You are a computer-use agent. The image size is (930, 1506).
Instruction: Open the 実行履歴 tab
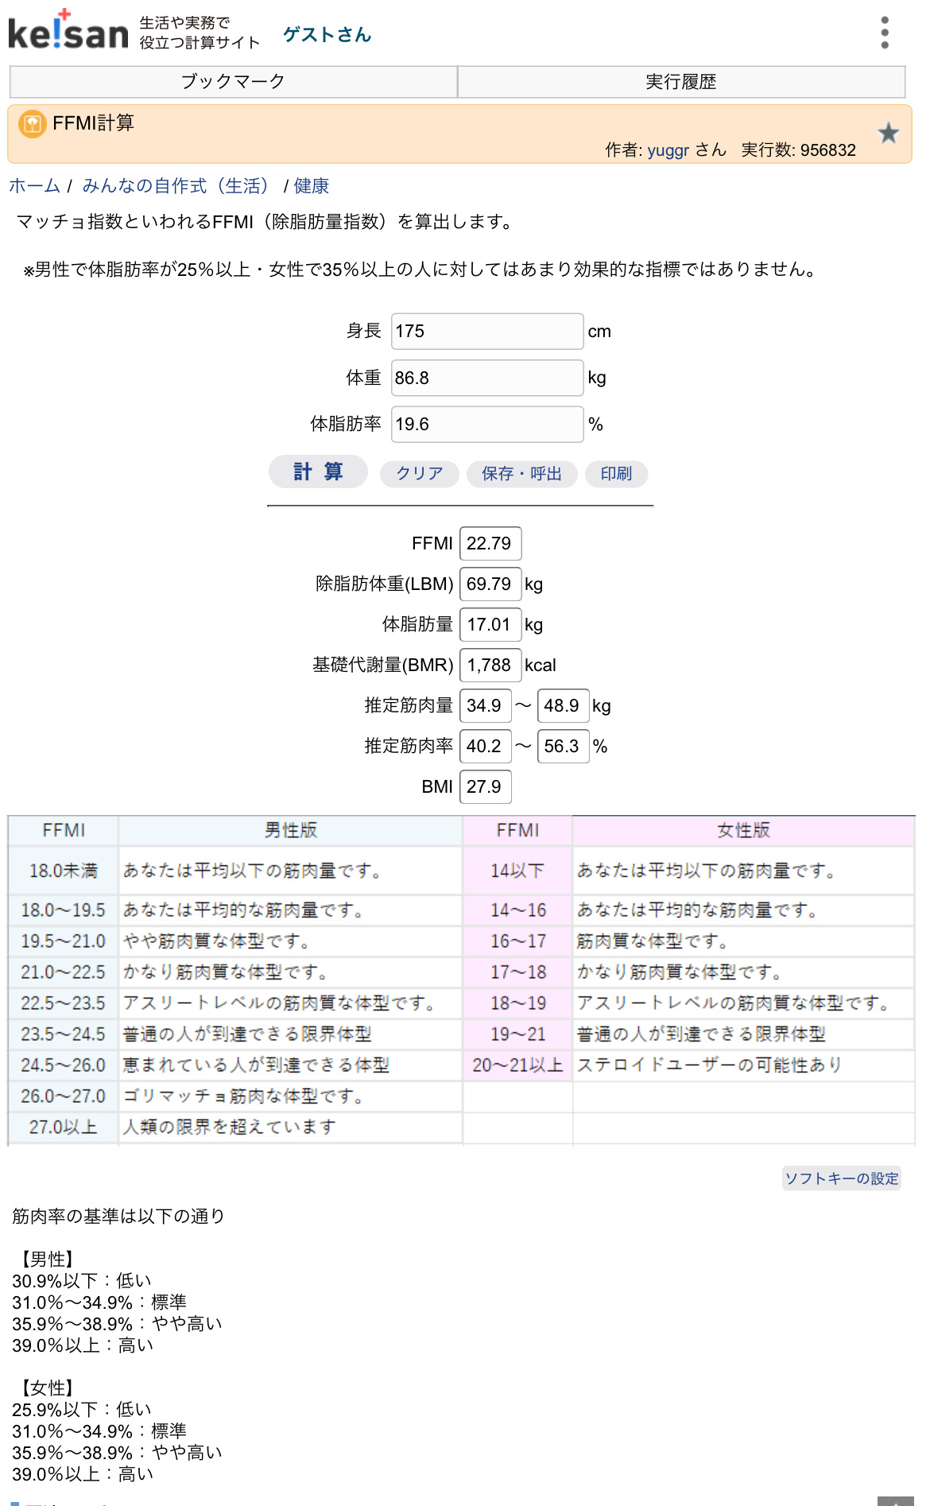(x=680, y=82)
